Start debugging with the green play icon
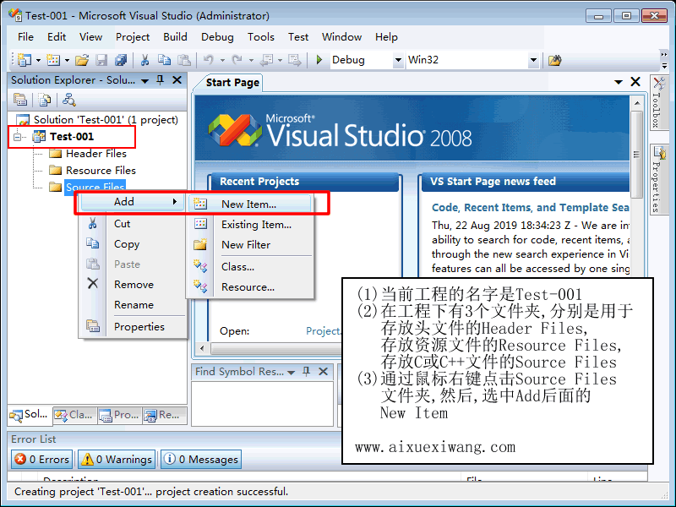Screen dimensions: 676x507 click(319, 60)
